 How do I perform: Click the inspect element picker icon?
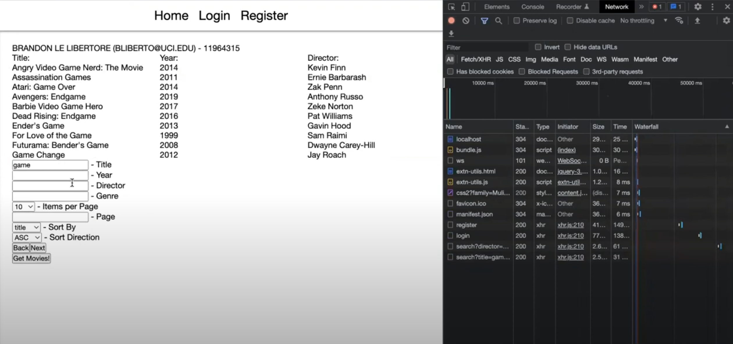coord(451,7)
